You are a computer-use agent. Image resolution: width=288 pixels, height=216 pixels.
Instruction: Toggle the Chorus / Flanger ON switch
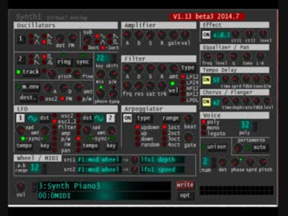[206, 102]
